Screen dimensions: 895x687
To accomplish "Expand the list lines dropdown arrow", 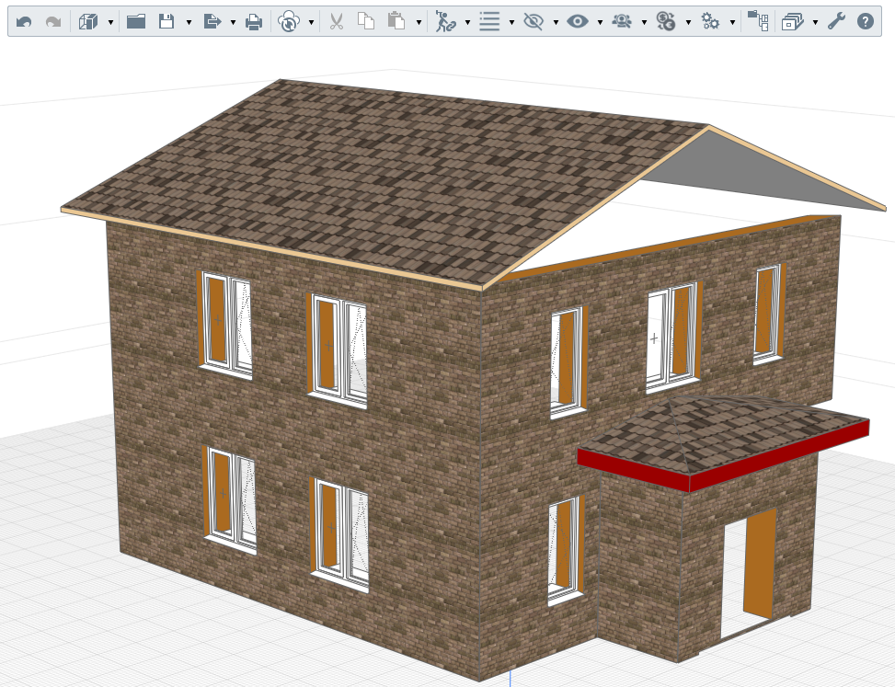I will tap(511, 22).
